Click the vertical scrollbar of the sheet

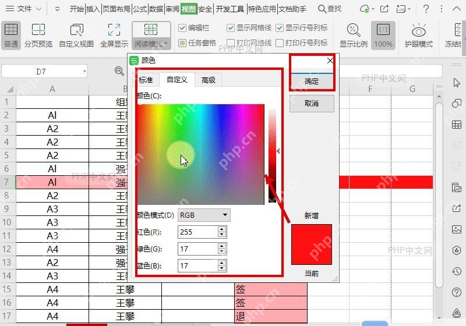coord(439,194)
